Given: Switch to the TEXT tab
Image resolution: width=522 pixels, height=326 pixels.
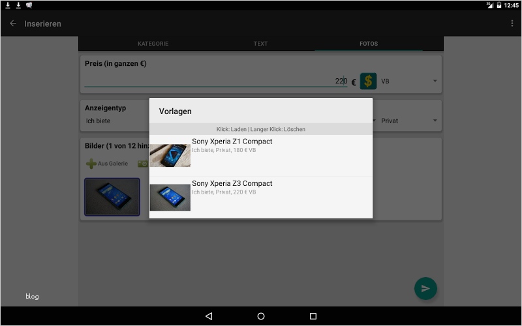Looking at the screenshot, I should [x=260, y=44].
